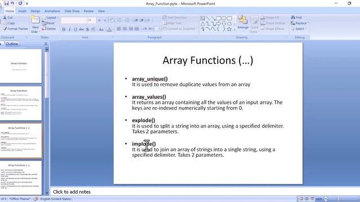Open the Align Text dropdown
This screenshot has height=202, width=360.
click(x=173, y=23)
